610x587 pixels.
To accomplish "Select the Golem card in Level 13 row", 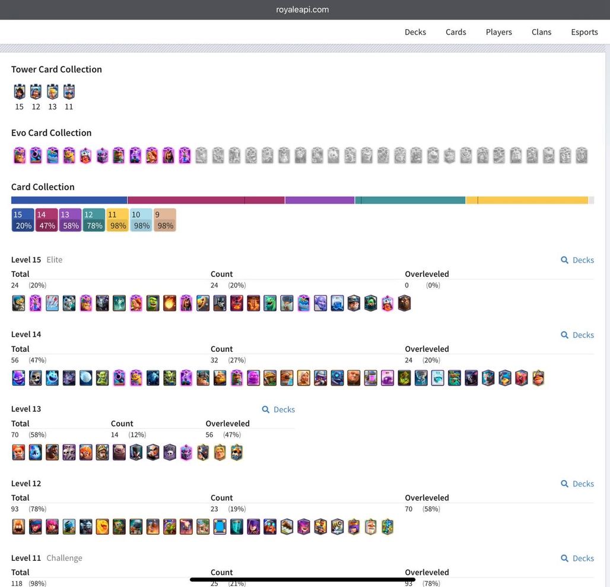I will (x=119, y=453).
